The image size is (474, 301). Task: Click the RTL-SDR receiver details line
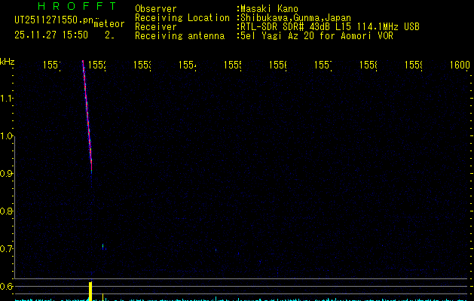(x=329, y=26)
